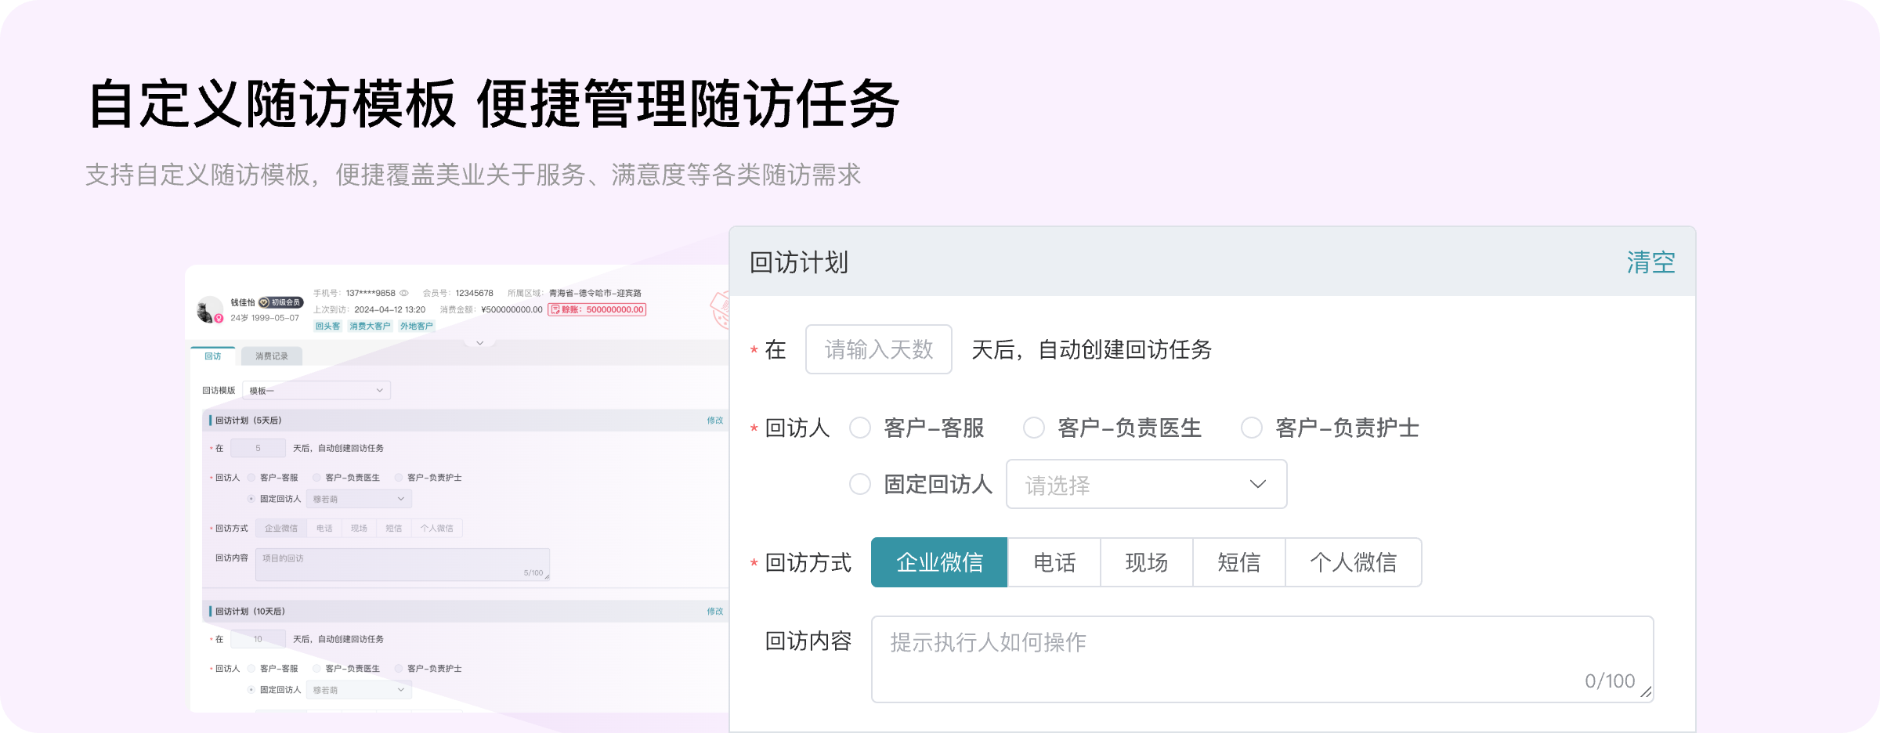
Task: Switch to the 消费记录 tab
Action: click(271, 356)
